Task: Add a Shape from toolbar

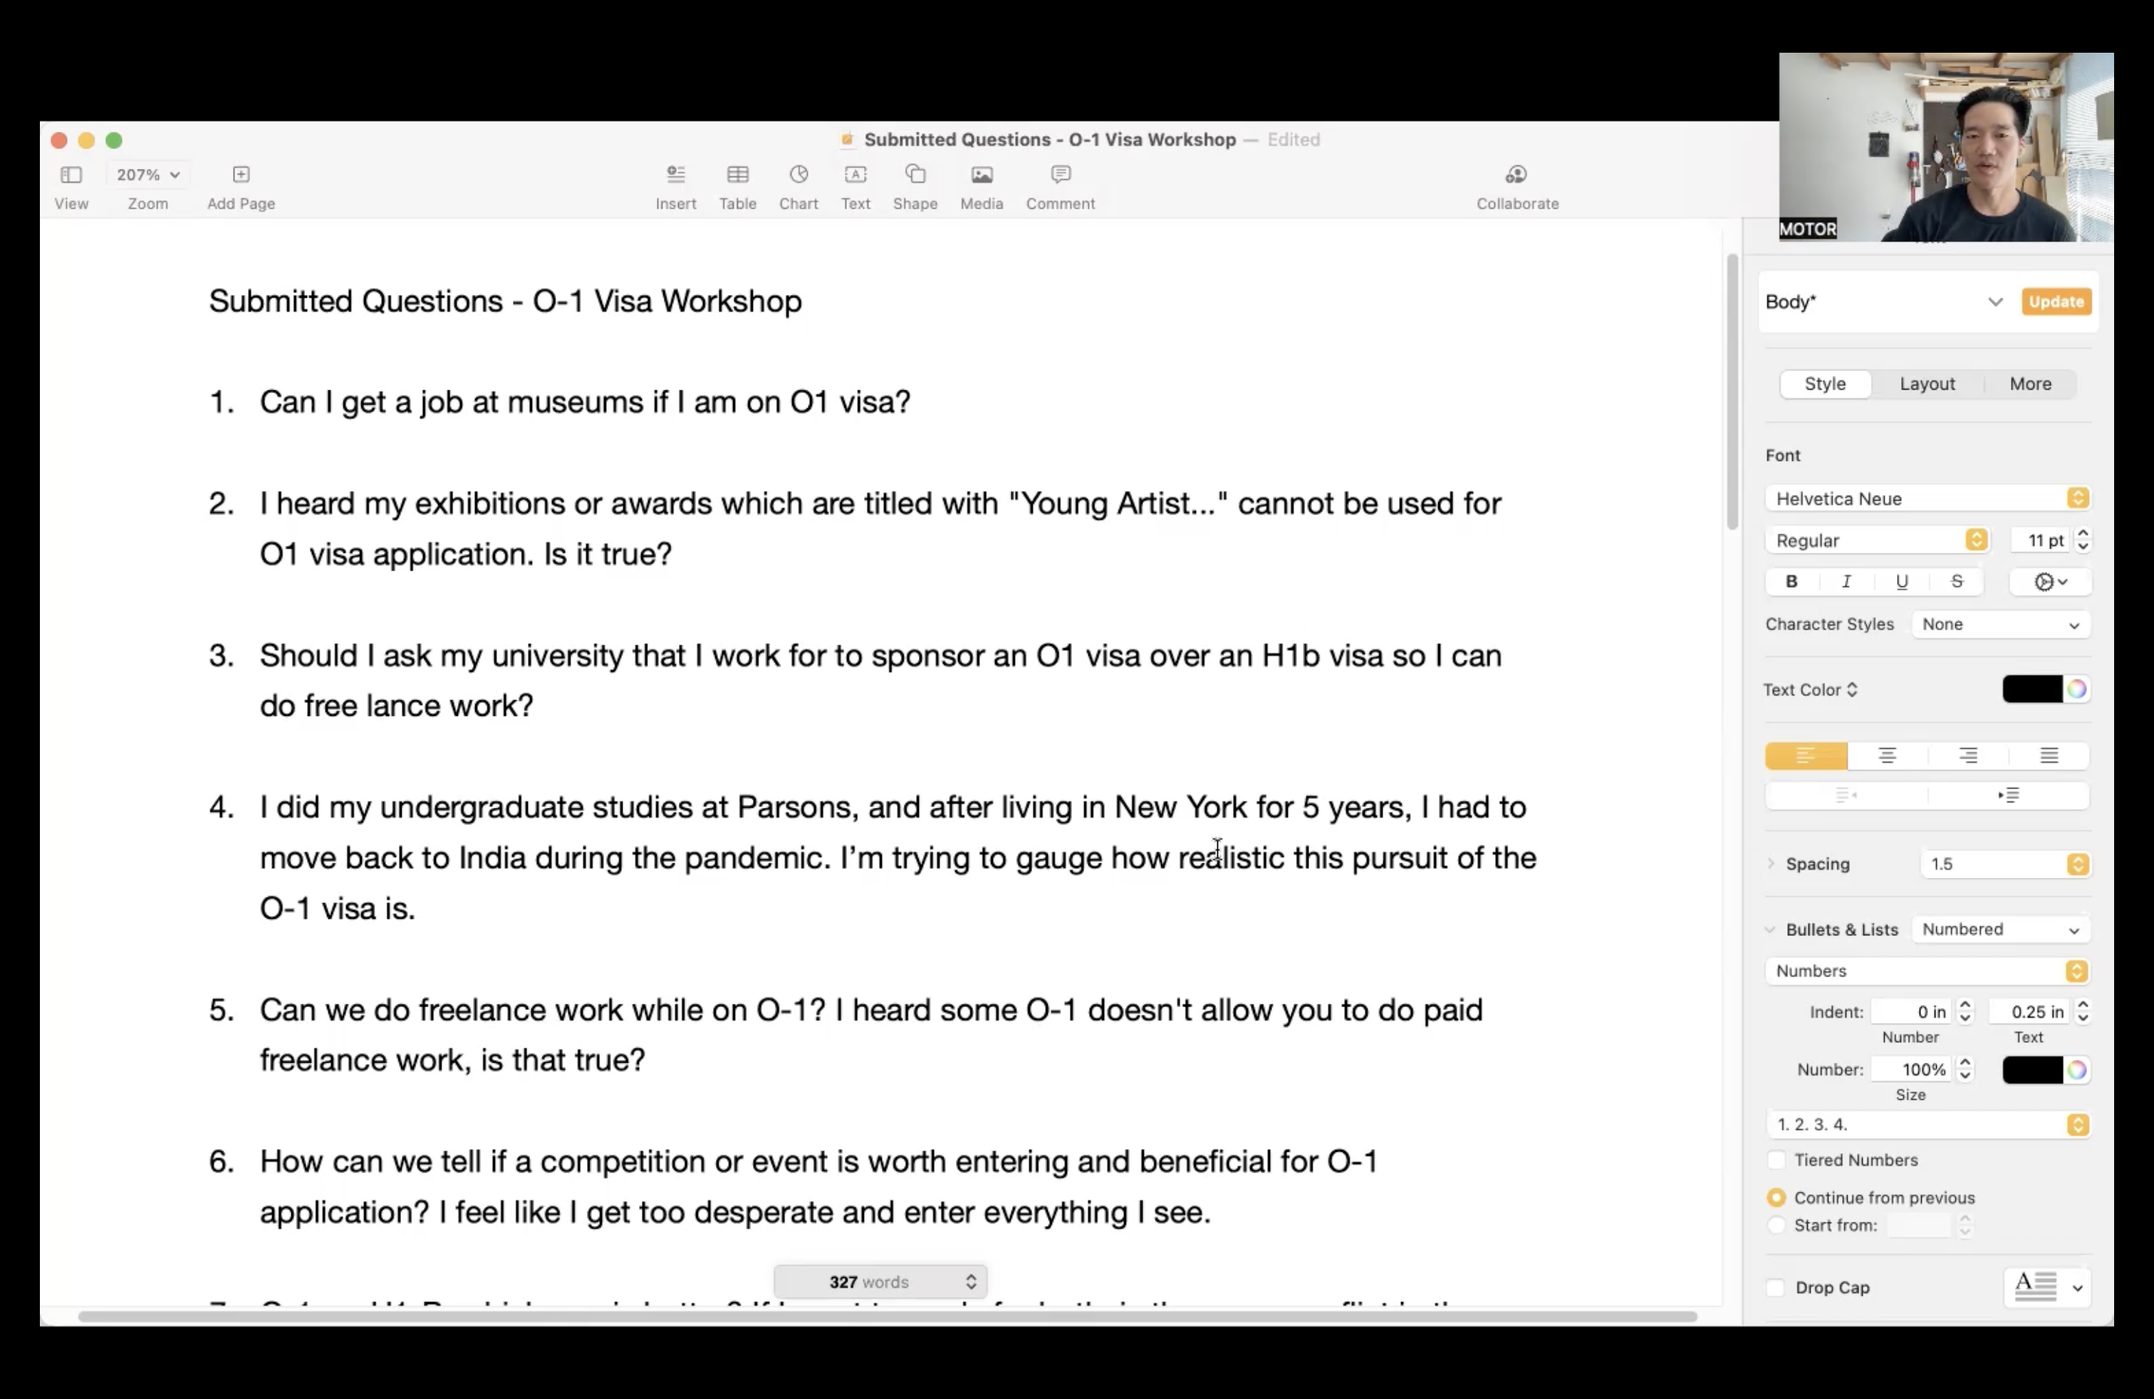Action: [915, 175]
